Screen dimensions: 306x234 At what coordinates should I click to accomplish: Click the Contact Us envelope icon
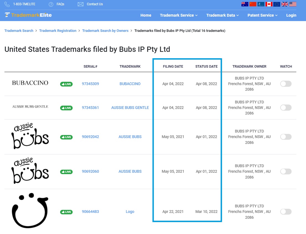[81, 4]
